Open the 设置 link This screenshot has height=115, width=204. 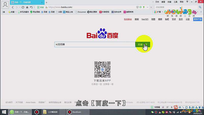point(187,19)
